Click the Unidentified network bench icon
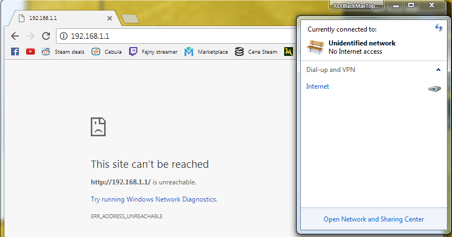 (x=316, y=47)
